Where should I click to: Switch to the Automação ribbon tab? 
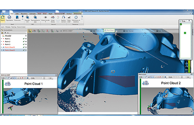[32, 13]
